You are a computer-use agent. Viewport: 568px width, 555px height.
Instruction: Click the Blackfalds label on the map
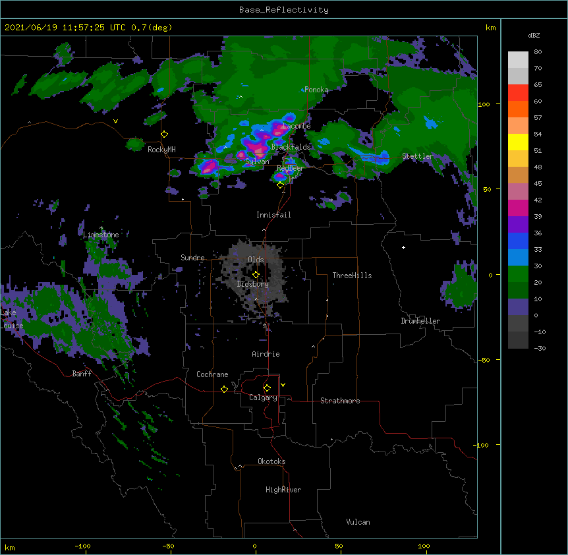[x=291, y=147]
